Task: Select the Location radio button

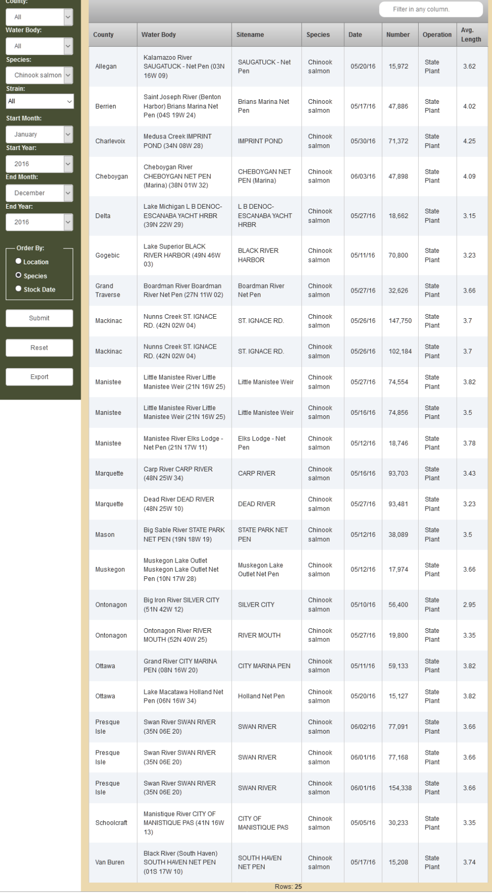Action: (19, 262)
